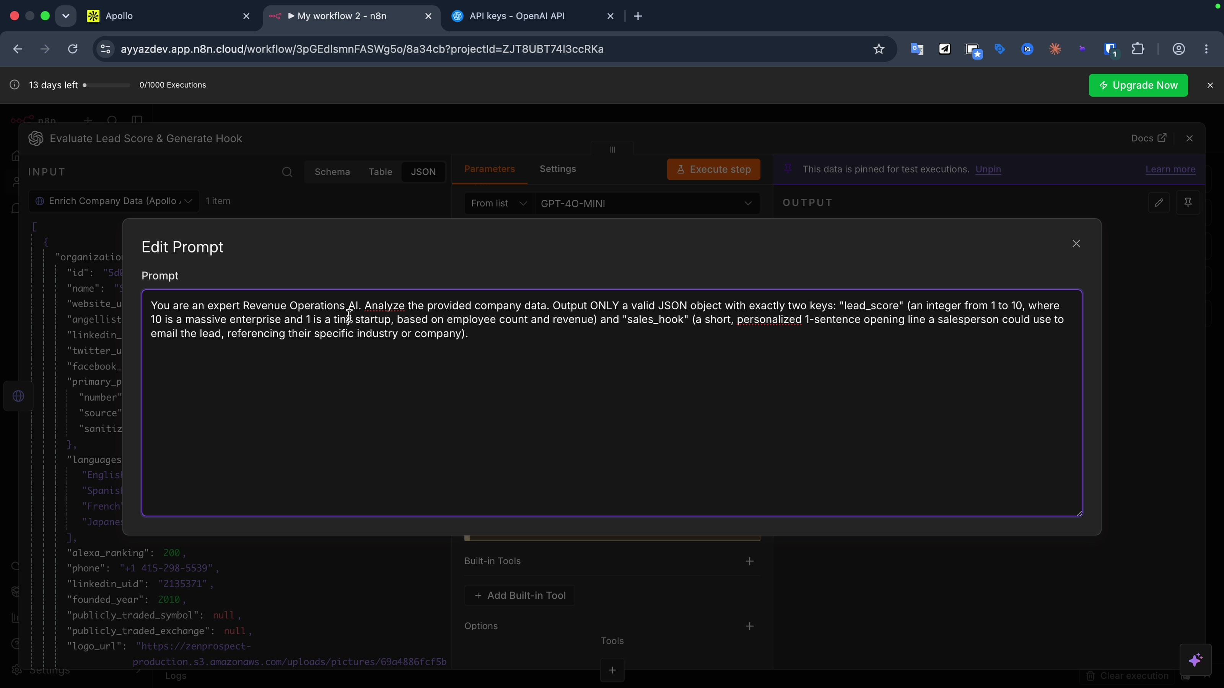
Task: Open a new browser tab
Action: [638, 16]
